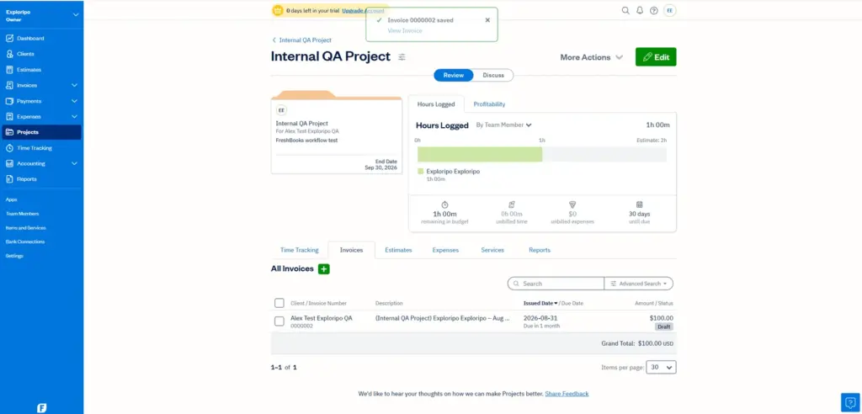Click the Time Tracking clock icon
This screenshot has width=862, height=414.
(9, 148)
